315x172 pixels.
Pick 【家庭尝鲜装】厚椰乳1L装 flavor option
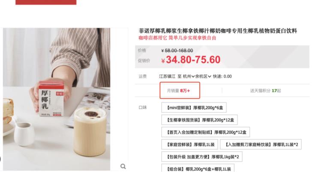click(x=189, y=144)
